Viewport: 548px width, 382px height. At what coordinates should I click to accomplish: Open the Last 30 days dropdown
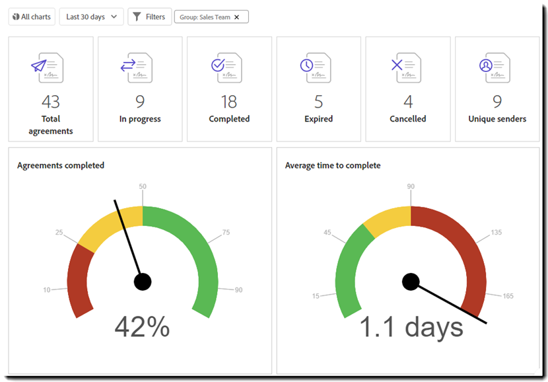click(91, 17)
